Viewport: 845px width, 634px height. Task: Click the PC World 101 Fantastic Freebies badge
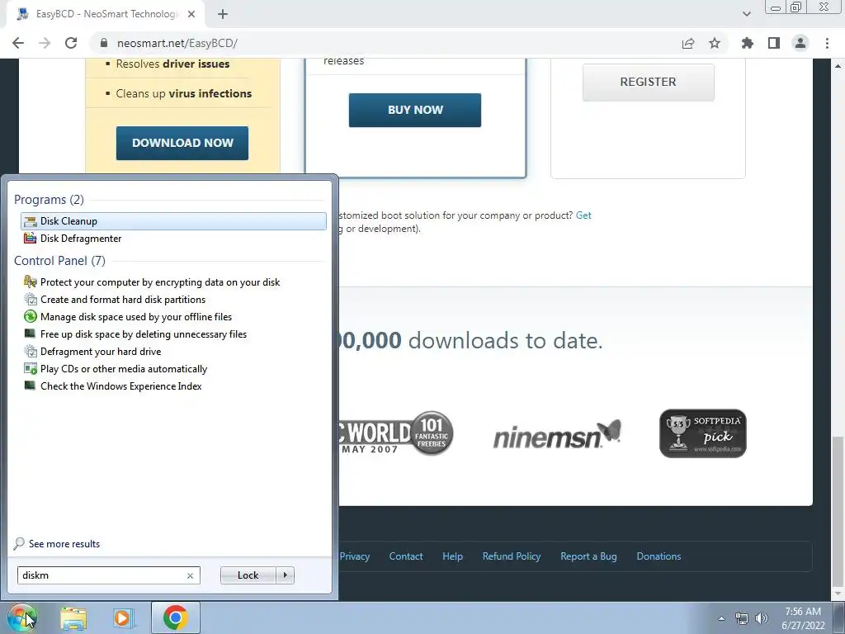click(397, 433)
